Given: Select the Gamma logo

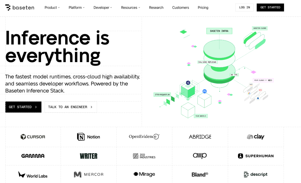Looking at the screenshot, I should 33,156.
